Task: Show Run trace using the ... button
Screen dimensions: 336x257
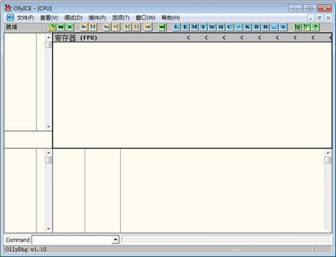Action: (274, 27)
